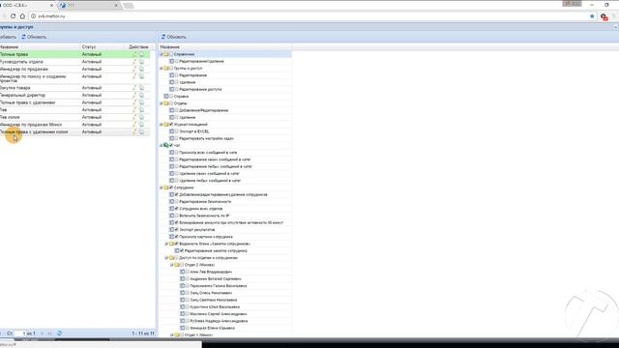619x348 pixels.
Task: Click the page number input field
Action: pos(20,333)
